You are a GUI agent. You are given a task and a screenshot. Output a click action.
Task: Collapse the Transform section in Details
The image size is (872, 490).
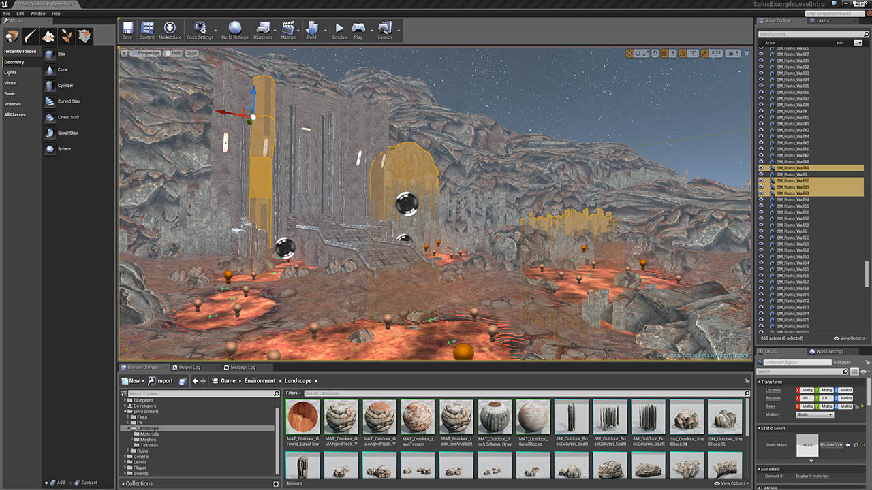[760, 382]
